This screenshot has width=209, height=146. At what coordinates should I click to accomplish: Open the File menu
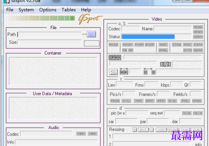pos(10,10)
